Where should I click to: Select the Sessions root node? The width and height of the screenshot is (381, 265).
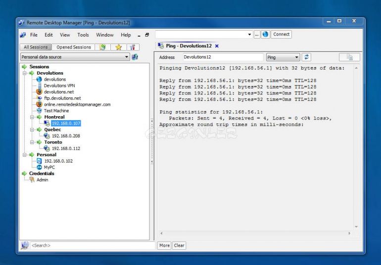click(39, 67)
